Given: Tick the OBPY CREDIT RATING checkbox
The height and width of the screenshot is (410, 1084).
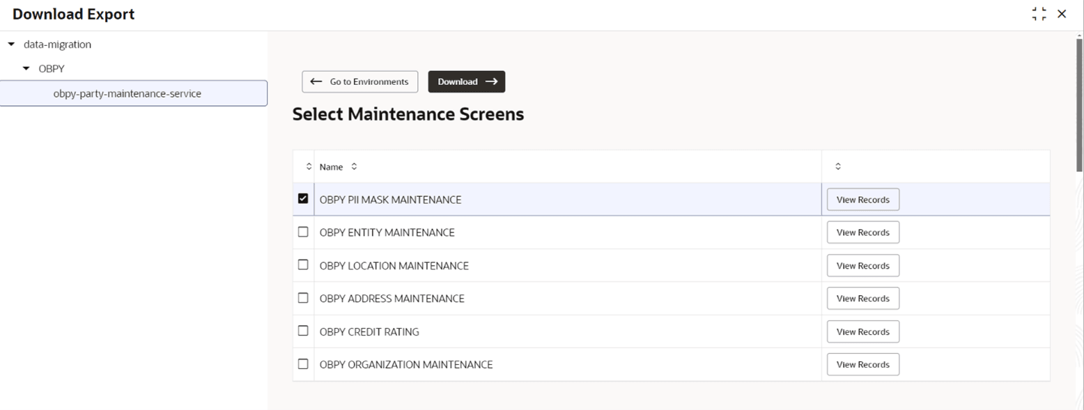Looking at the screenshot, I should (x=303, y=331).
